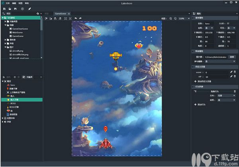Click the yellow enemy plane on the canvas

point(116,56)
